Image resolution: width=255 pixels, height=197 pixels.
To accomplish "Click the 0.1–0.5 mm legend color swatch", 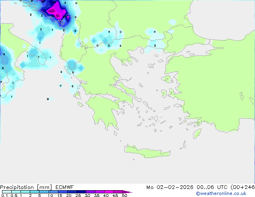I will point(7,192).
